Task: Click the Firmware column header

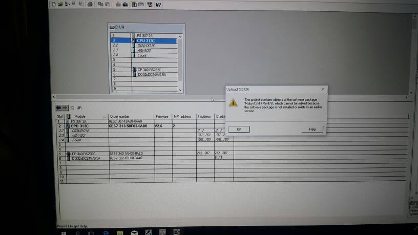Action: click(x=163, y=116)
